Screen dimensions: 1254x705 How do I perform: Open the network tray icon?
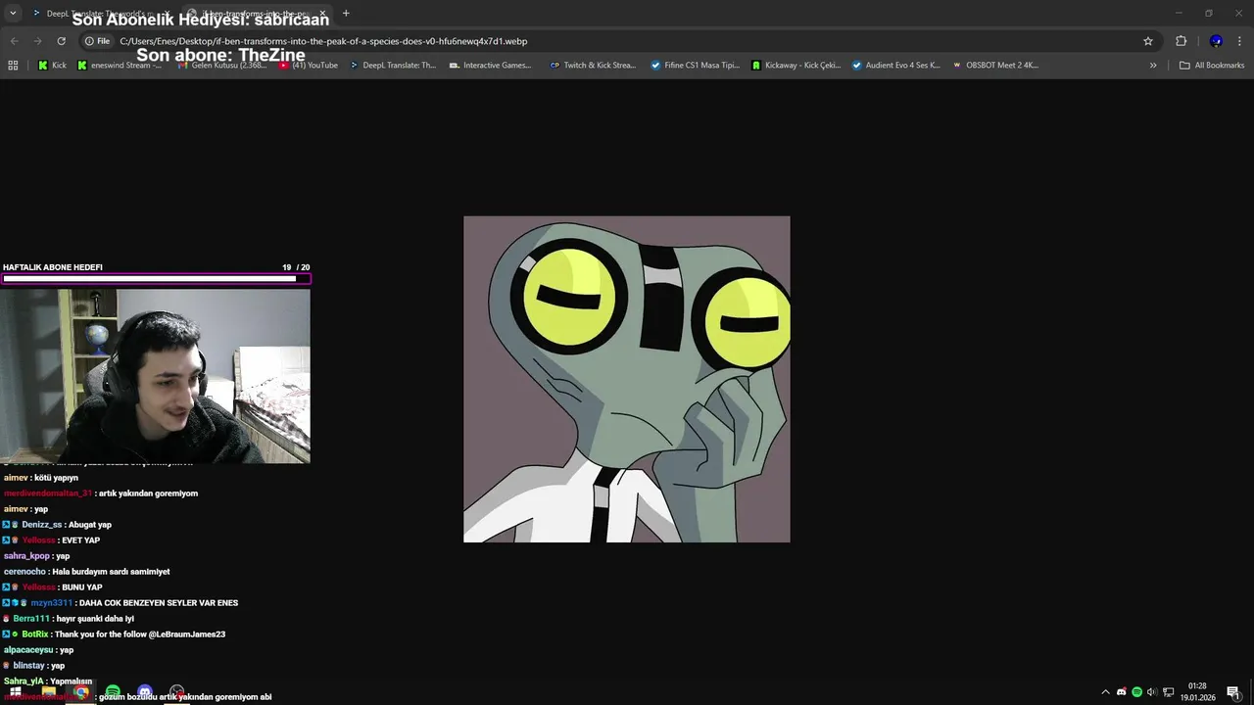point(1169,692)
